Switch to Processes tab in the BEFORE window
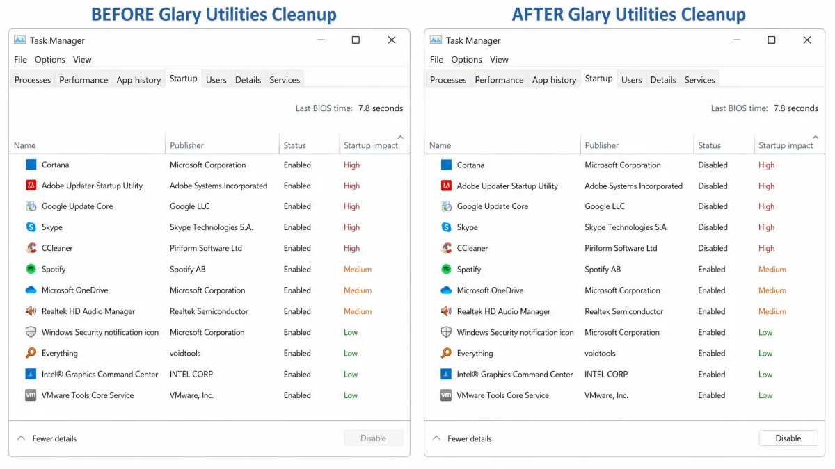Image resolution: width=835 pixels, height=469 pixels. pyautogui.click(x=33, y=80)
